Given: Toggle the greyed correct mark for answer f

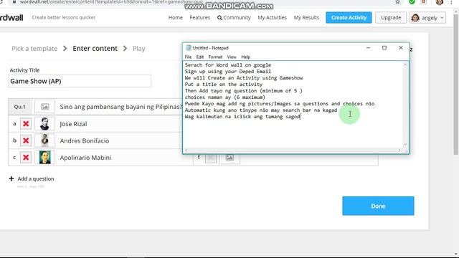Looking at the screenshot, I should pyautogui.click(x=211, y=158).
